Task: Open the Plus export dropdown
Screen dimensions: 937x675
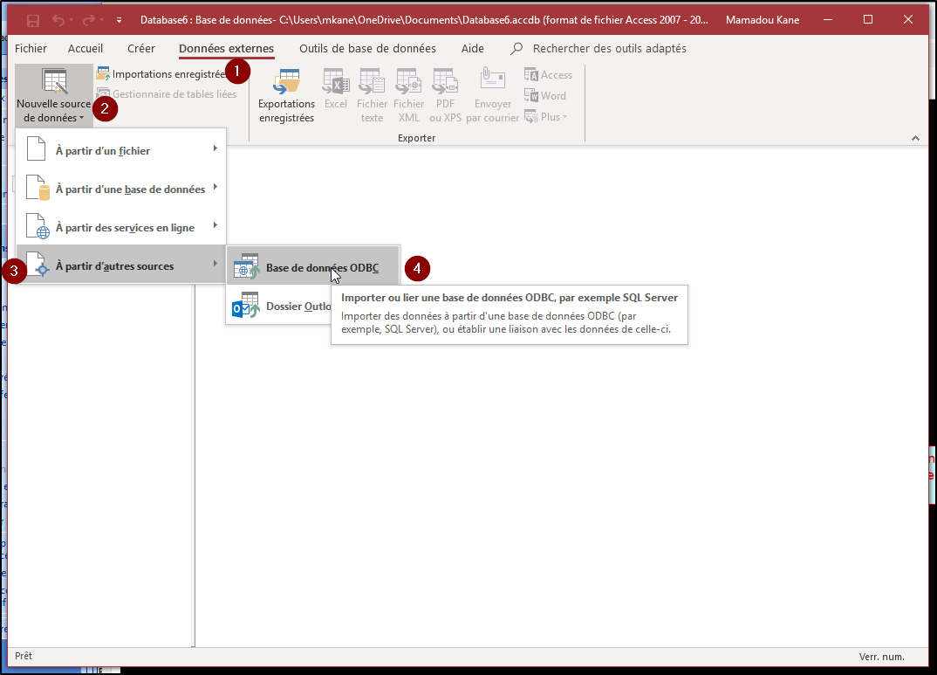Action: tap(547, 117)
